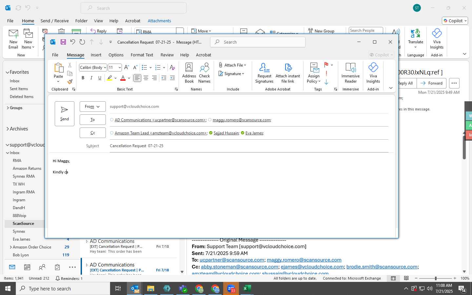This screenshot has width=472, height=295.
Task: Decrease paragraph indent
Action: coord(164,78)
